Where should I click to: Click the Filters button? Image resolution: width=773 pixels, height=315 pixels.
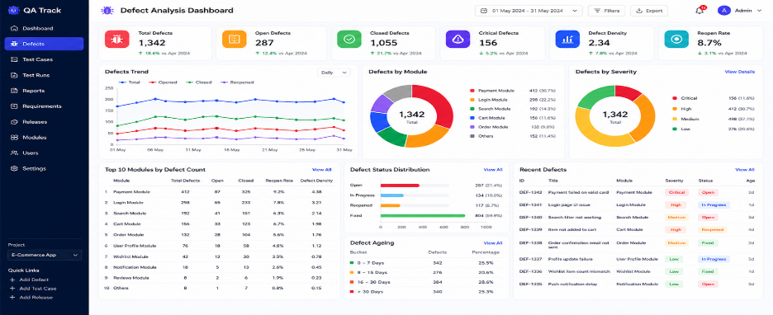click(607, 11)
